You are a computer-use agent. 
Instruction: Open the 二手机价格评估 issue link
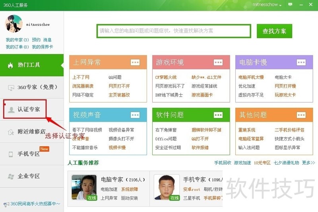[289, 130]
